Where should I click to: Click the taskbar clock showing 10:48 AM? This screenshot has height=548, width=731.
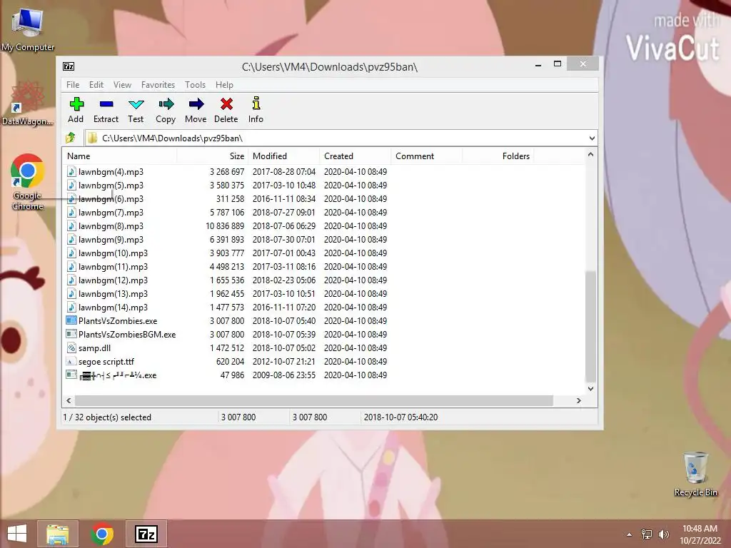[x=700, y=529]
